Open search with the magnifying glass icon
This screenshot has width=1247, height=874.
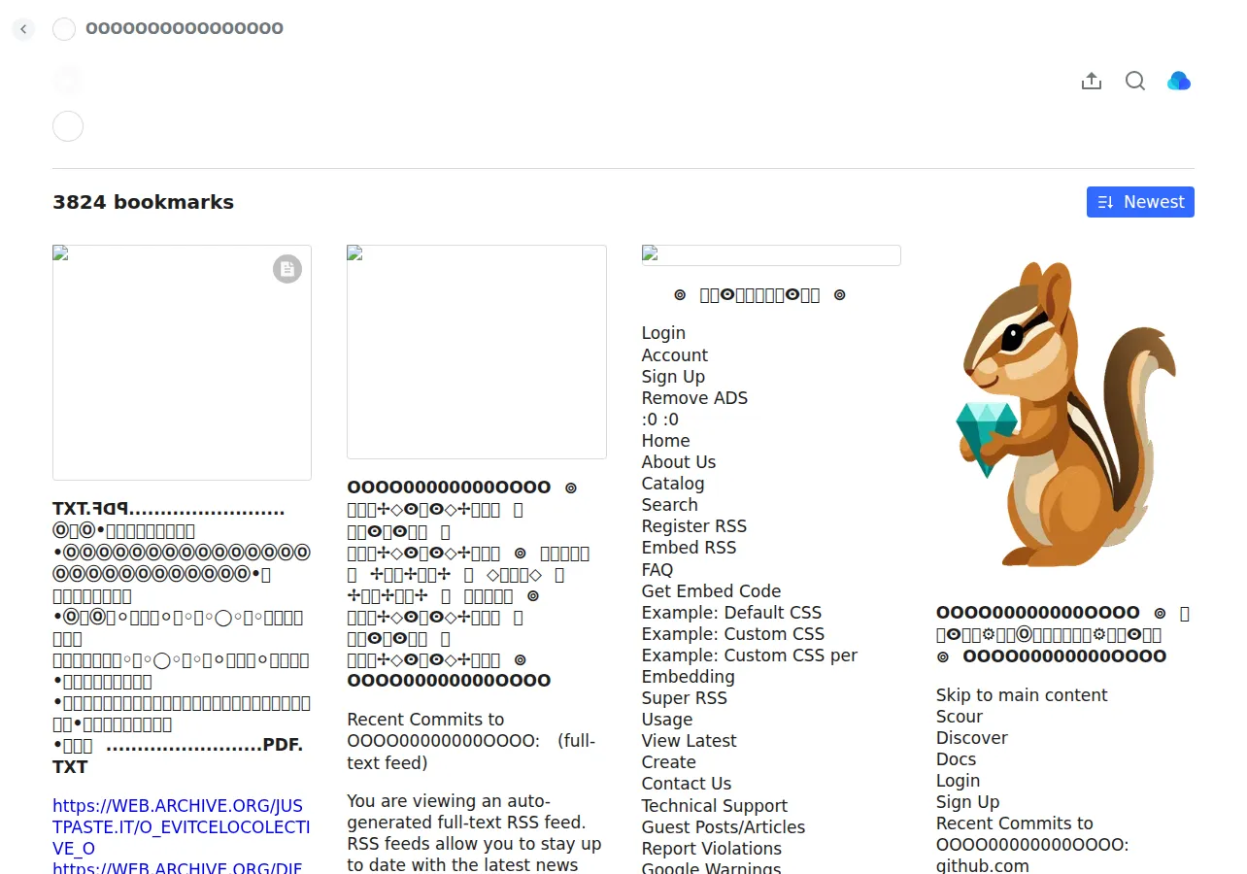point(1135,81)
